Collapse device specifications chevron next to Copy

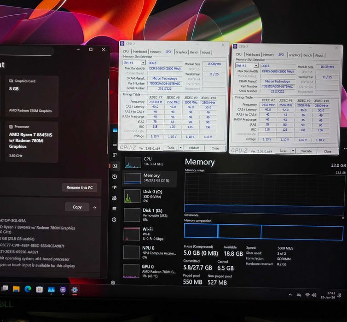click(x=95, y=207)
